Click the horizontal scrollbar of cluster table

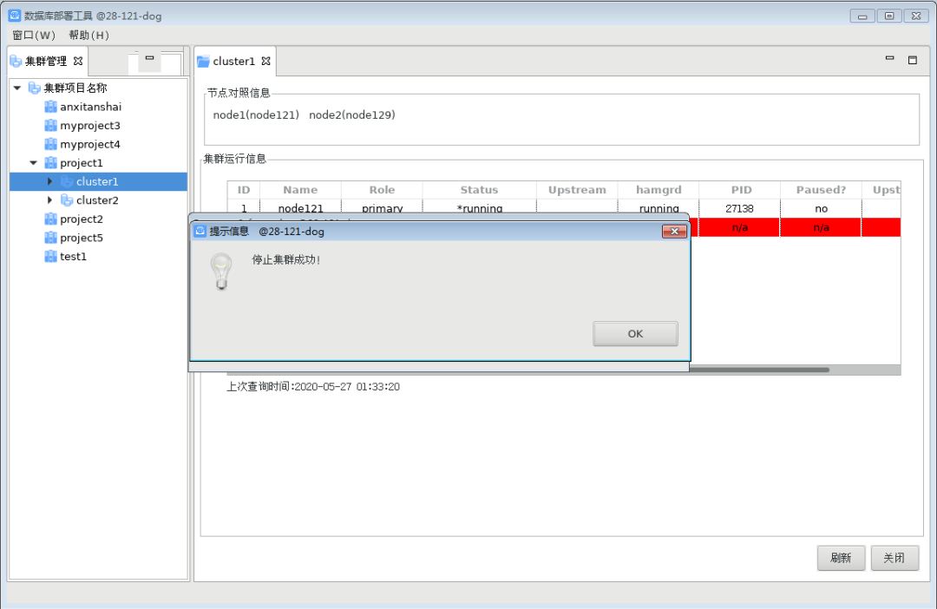[x=759, y=370]
